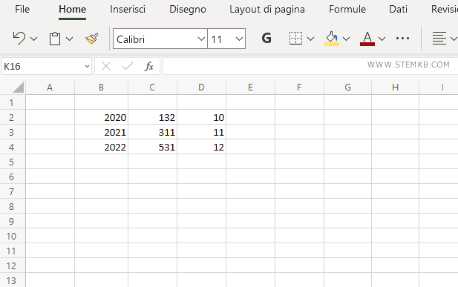Click cell containing 2022

[x=101, y=147]
